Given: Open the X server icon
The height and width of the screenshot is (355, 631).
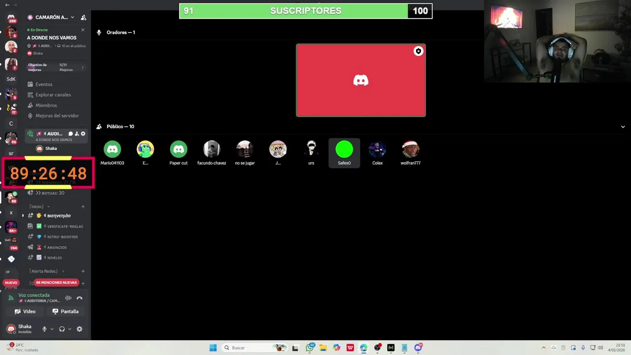Looking at the screenshot, I should click(11, 213).
